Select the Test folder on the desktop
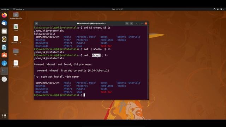The height and width of the screenshot is (127, 226). (16, 52)
